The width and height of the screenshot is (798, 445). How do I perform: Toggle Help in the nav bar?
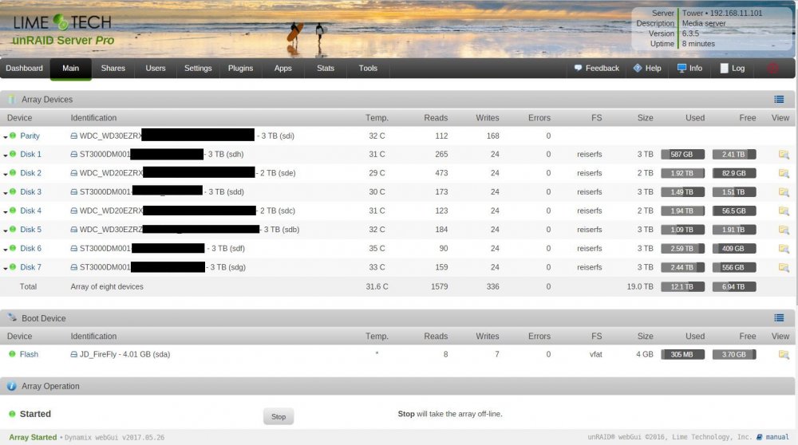[x=647, y=68]
